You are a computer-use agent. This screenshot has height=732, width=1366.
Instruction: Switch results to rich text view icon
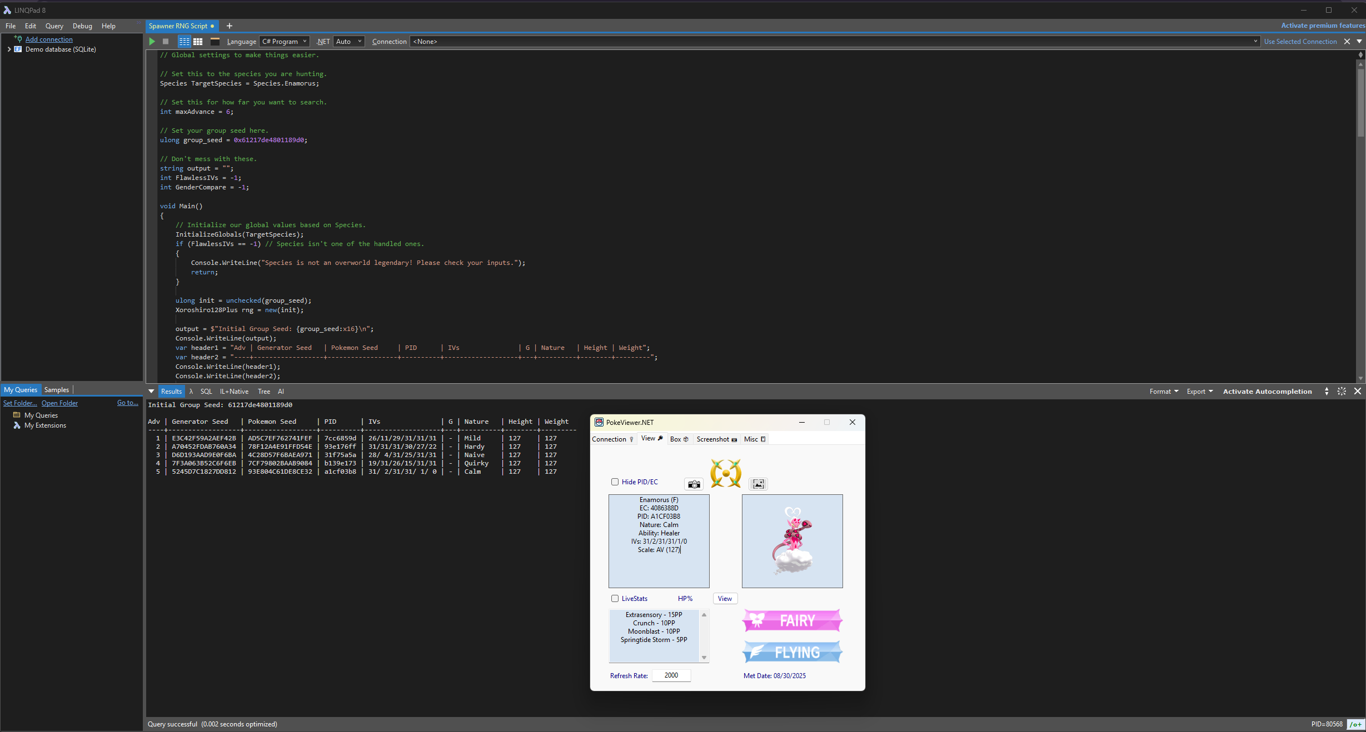[184, 42]
